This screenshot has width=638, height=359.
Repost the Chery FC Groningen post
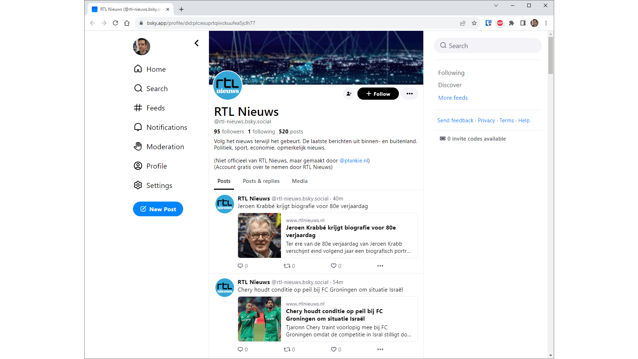coord(289,349)
